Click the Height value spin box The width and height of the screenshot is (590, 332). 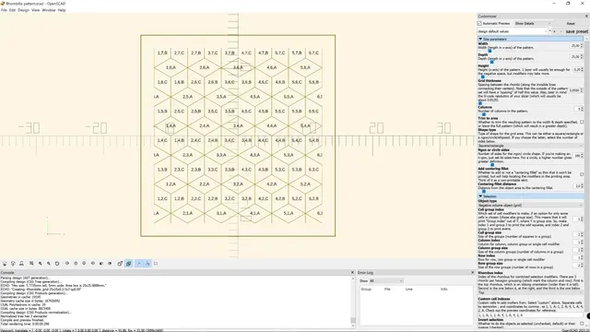[x=578, y=70]
